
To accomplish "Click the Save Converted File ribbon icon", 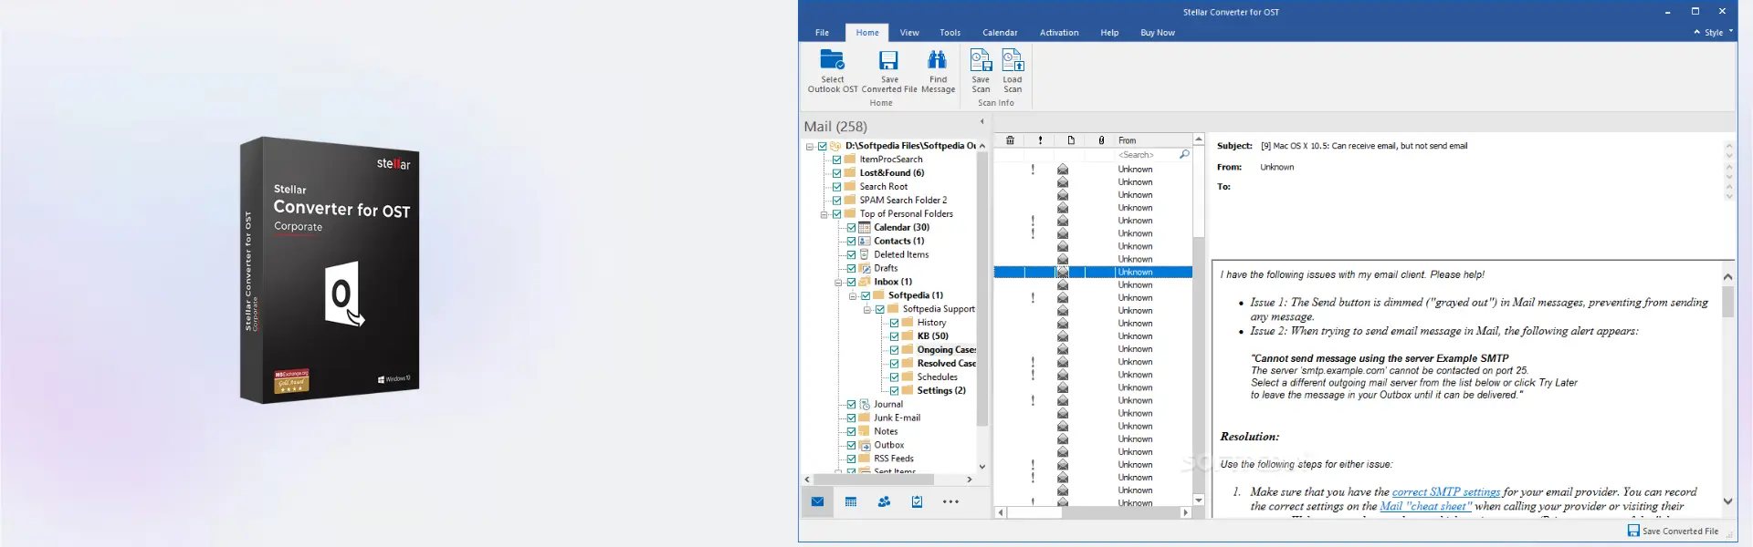I will coord(888,60).
